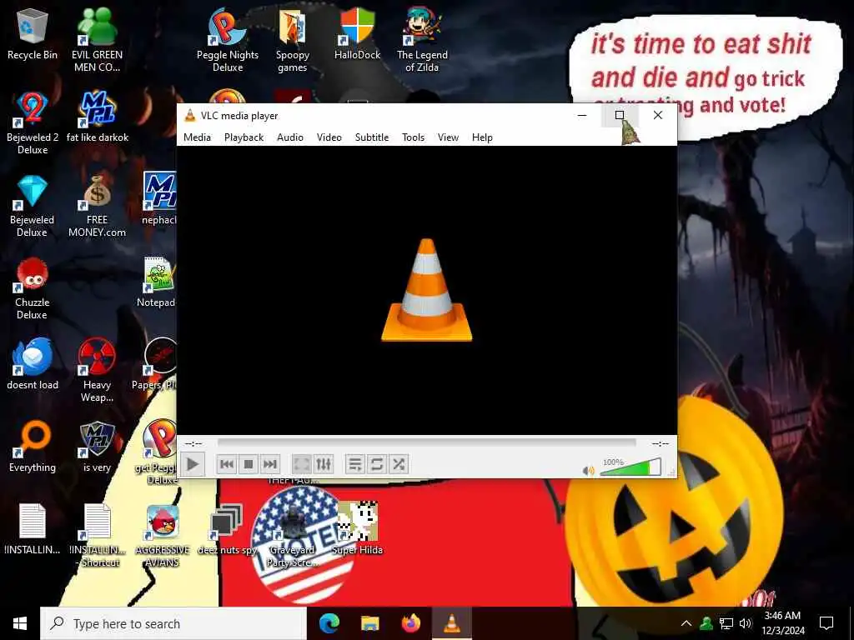Toggle VLC fullscreen video button
Image resolution: width=854 pixels, height=640 pixels.
301,464
